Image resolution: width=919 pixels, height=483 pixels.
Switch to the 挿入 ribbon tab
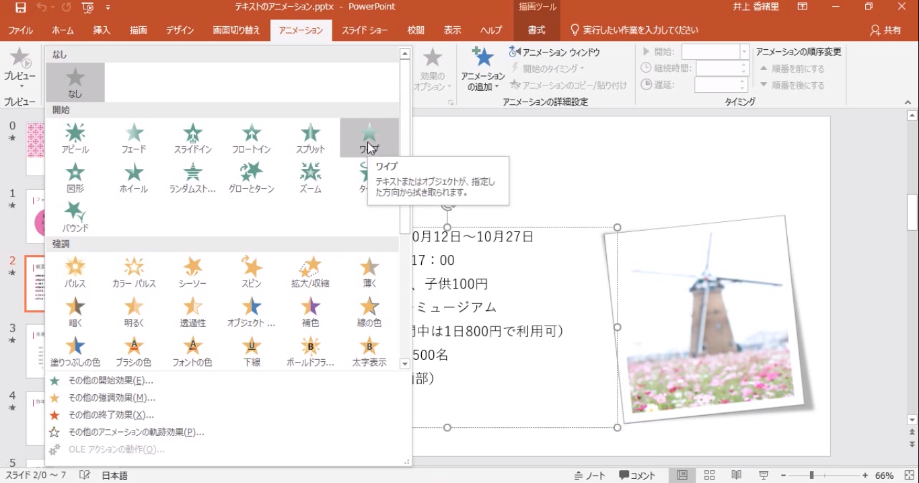(x=102, y=30)
